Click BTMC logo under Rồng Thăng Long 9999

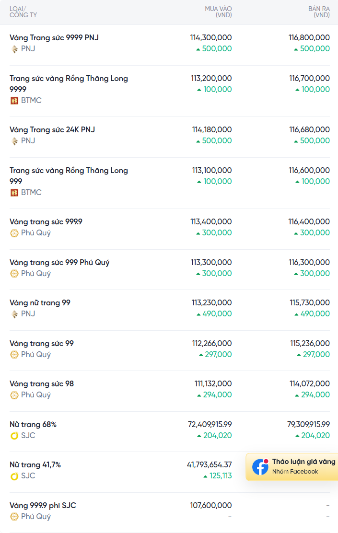coord(14,101)
